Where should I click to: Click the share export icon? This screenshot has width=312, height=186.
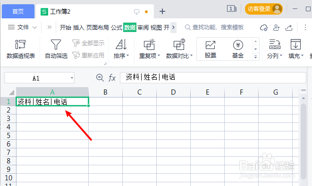tap(289, 28)
